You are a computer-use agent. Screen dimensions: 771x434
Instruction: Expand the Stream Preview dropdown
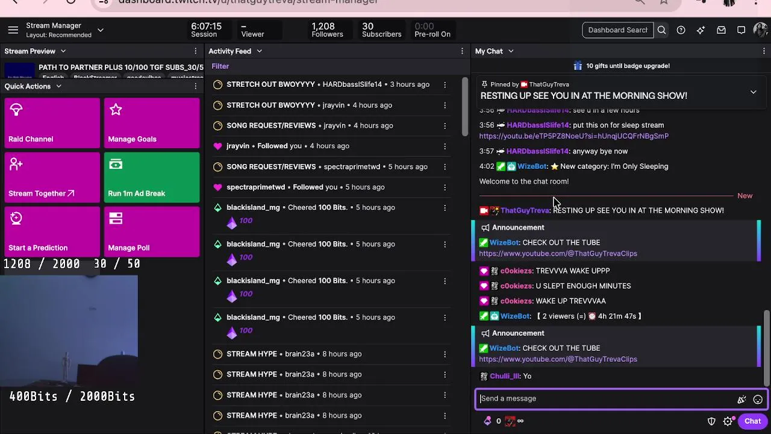(x=63, y=51)
